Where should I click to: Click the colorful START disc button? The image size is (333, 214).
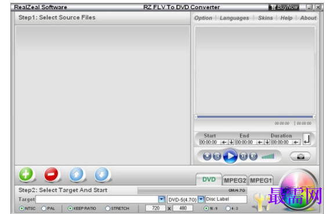click(x=299, y=190)
